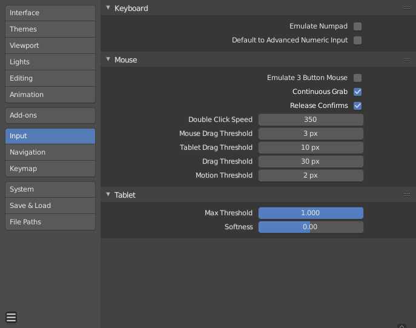Open the Interface preferences tab
416x328 pixels.
[50, 13]
